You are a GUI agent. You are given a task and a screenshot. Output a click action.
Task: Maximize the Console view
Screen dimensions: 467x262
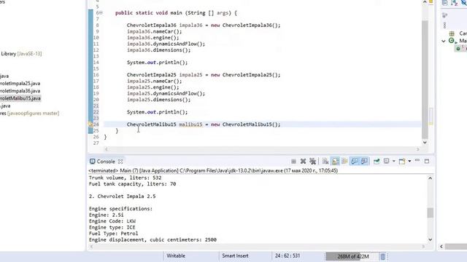(x=427, y=162)
